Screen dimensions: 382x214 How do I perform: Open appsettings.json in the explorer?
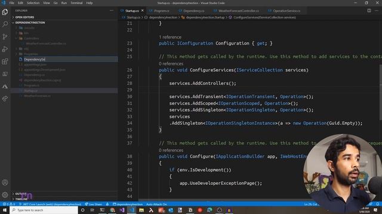pos(35,65)
